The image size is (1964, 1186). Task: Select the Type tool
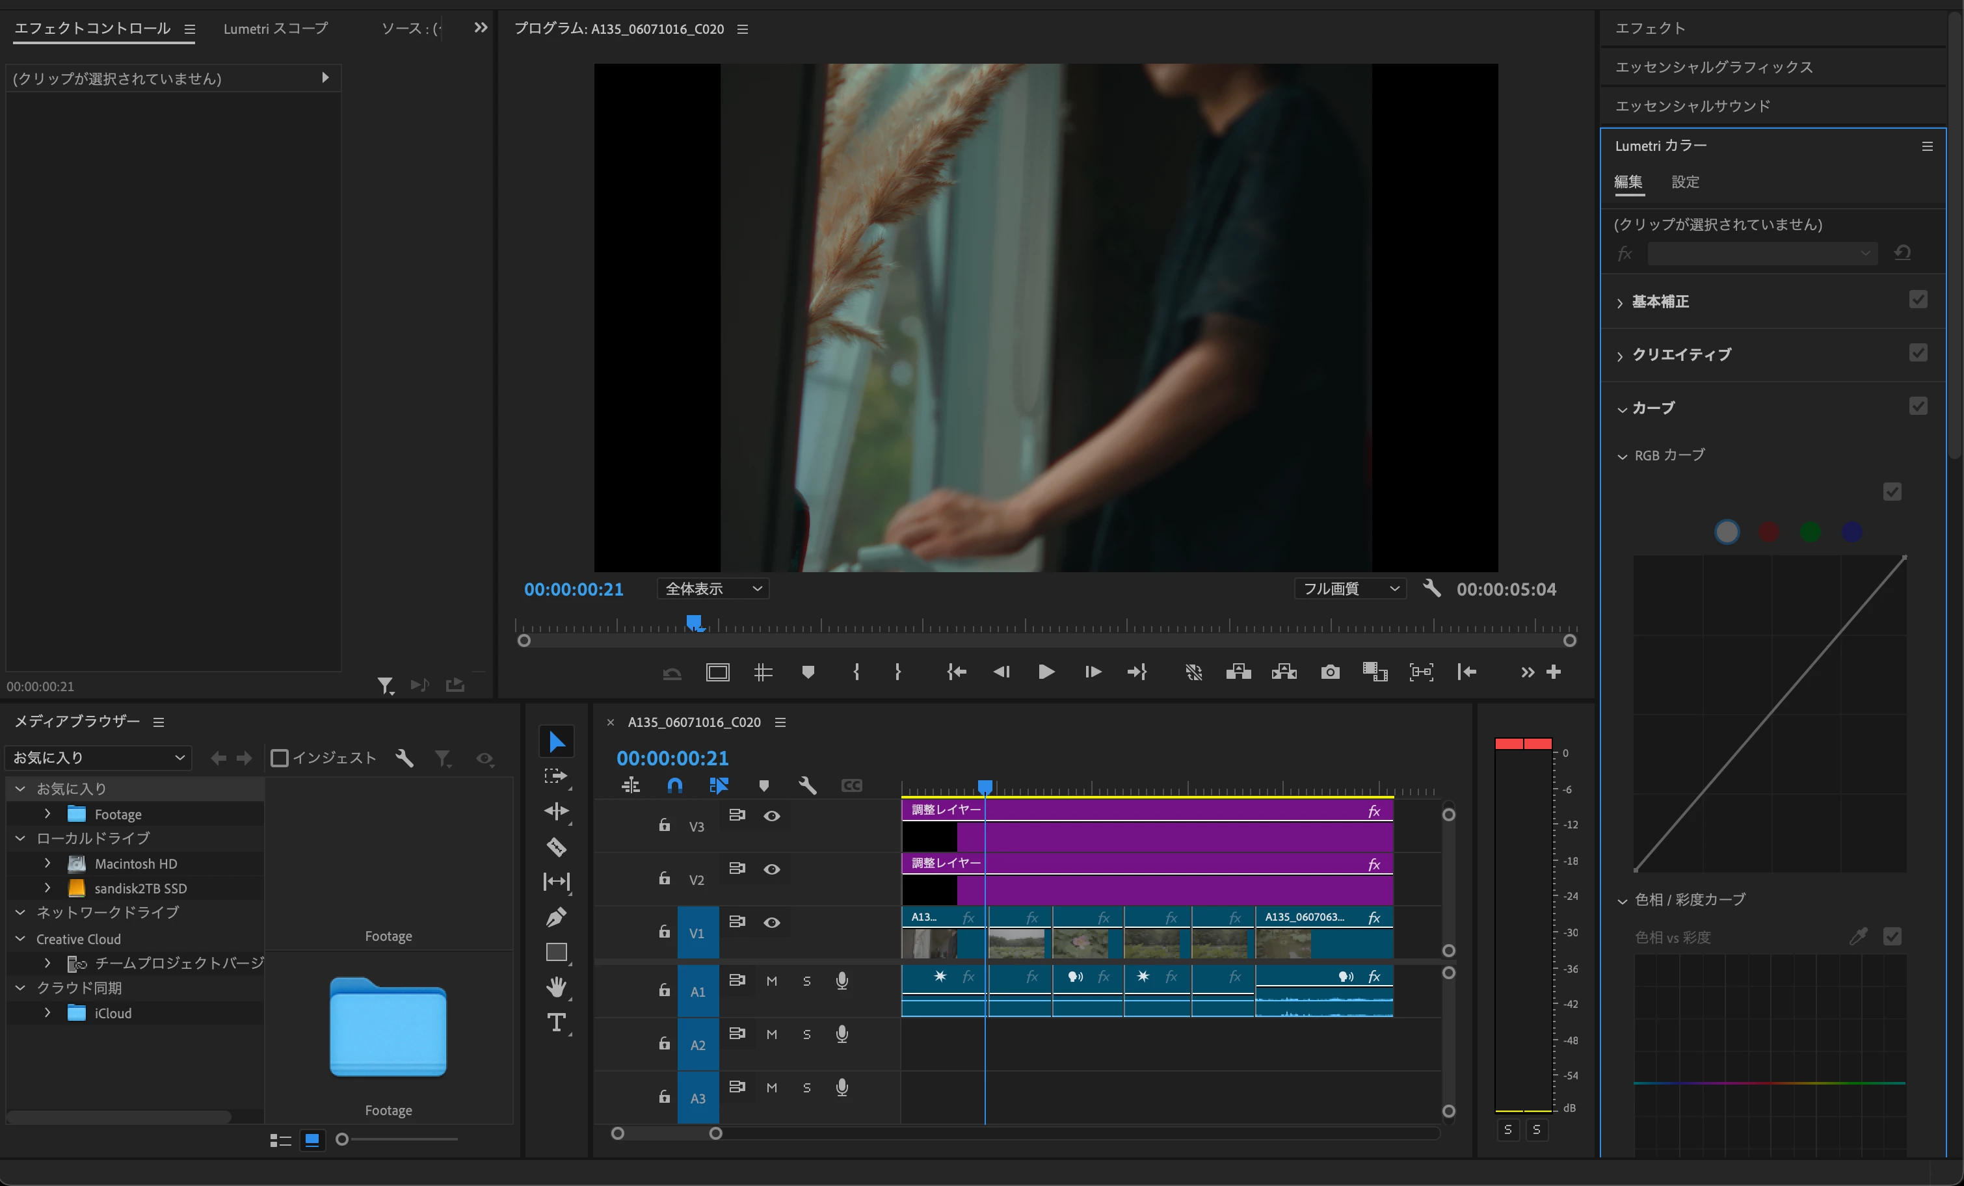[557, 1021]
